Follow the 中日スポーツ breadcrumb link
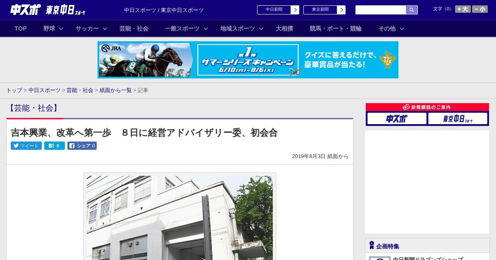 point(44,90)
